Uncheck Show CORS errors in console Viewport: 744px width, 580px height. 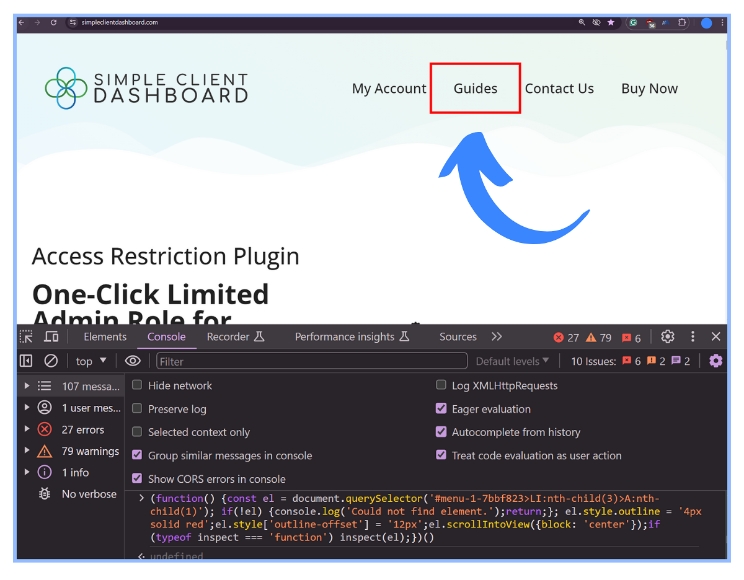(137, 478)
